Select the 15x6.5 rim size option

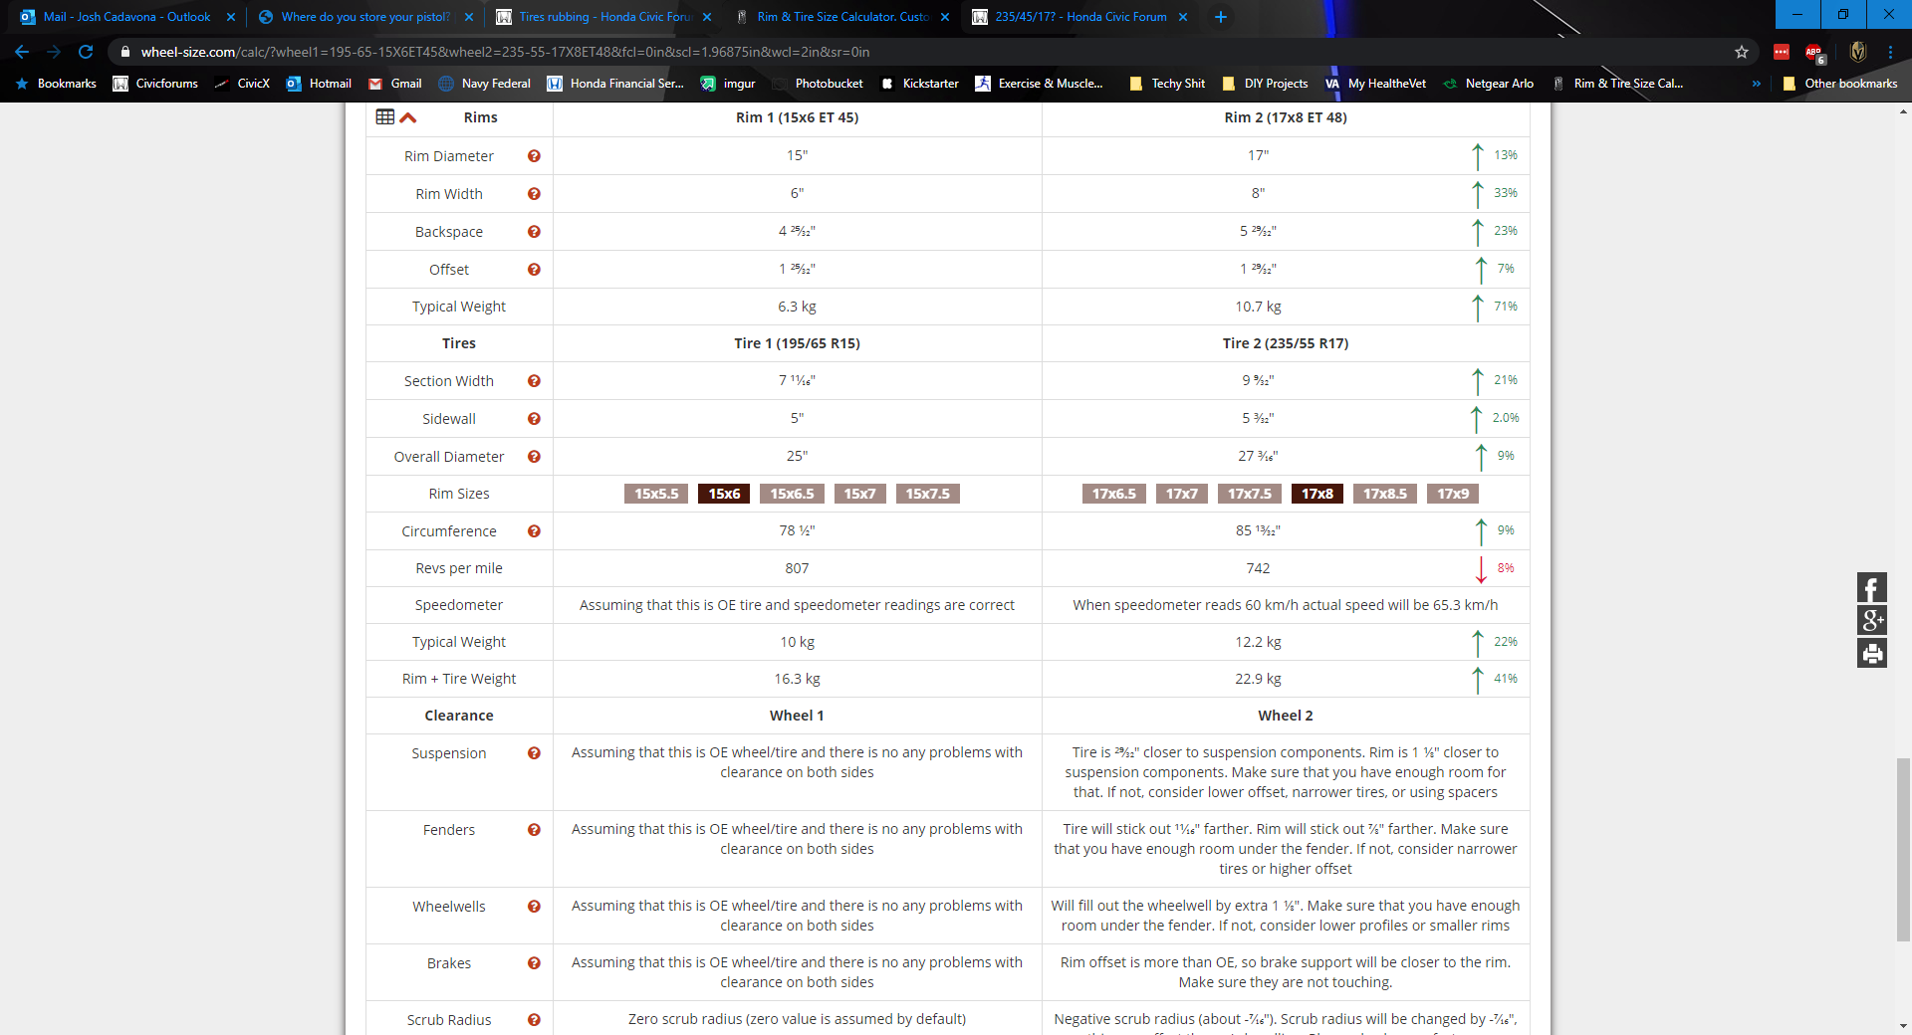[792, 494]
